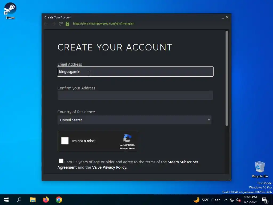Click the store.steampowered.com URL text
273x205 pixels.
click(x=104, y=23)
